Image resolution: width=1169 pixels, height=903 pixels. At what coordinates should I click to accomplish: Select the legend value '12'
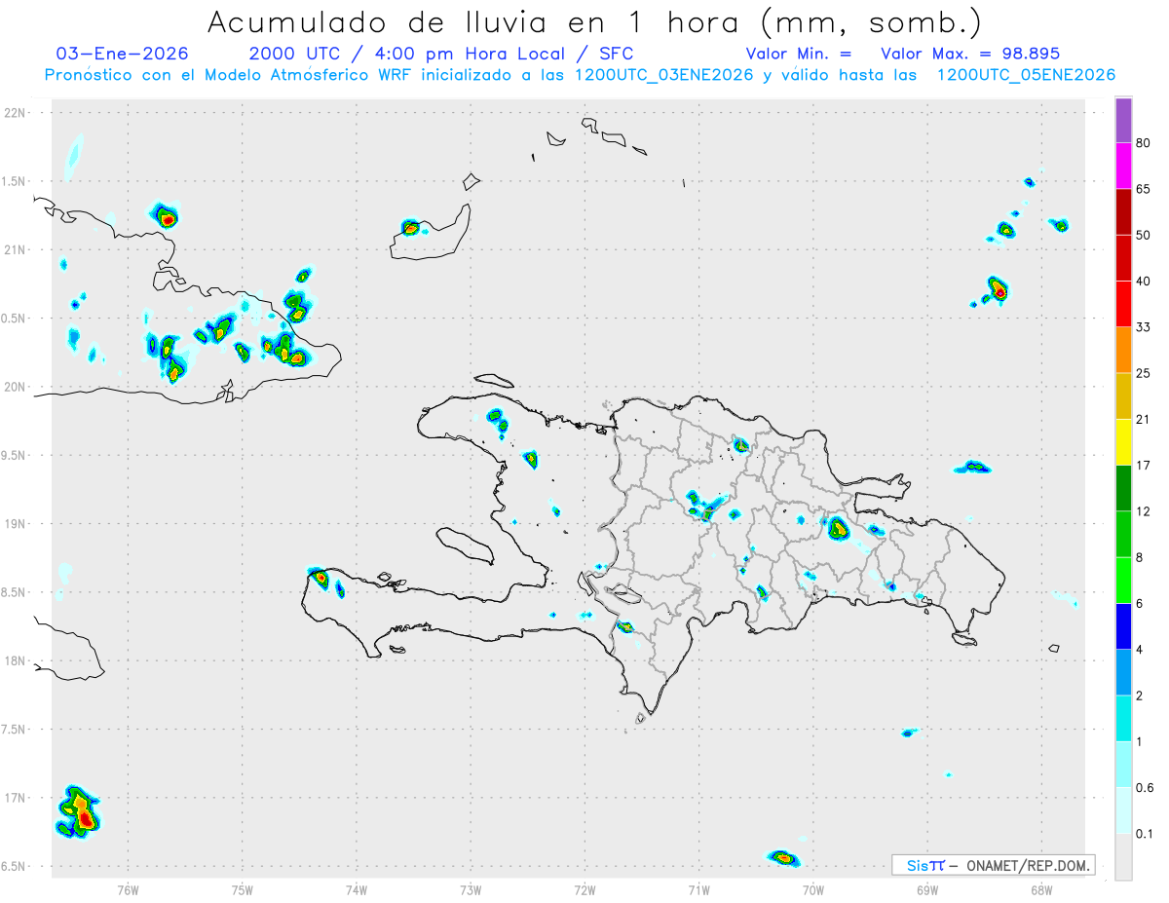(x=1143, y=511)
